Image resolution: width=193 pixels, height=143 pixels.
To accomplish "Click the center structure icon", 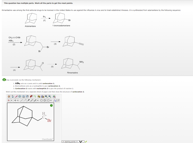I will 20,96.
